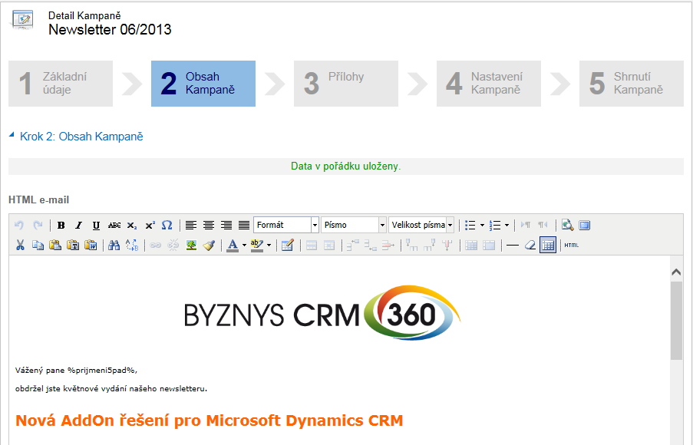
Task: Clean up code with brush icon
Action: (209, 245)
